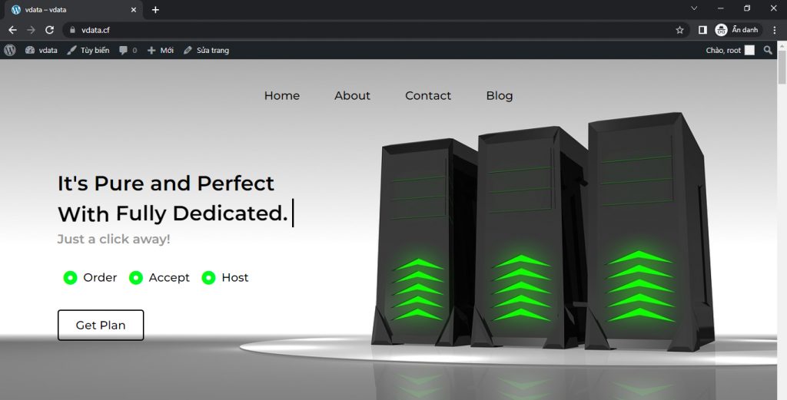The width and height of the screenshot is (787, 400).
Task: Click the Mới add-new plus item
Action: 160,50
